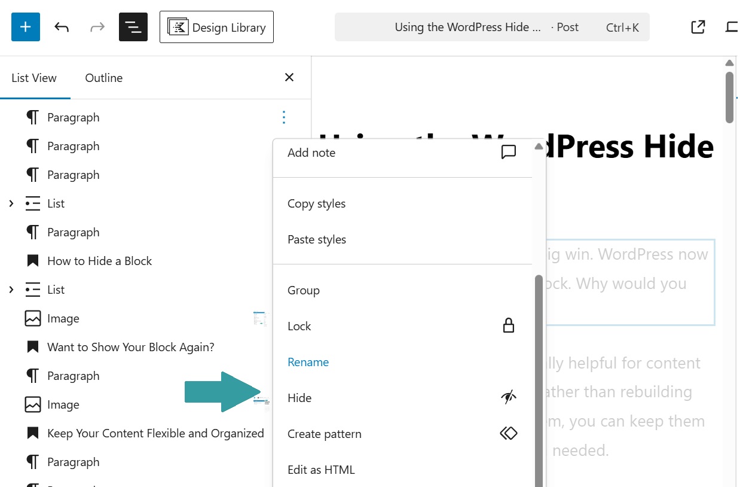
Task: Click Lock in the block options menu
Action: (299, 326)
